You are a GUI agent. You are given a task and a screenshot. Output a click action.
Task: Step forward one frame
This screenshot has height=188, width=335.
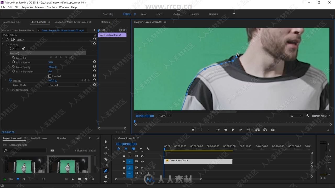click(241, 130)
